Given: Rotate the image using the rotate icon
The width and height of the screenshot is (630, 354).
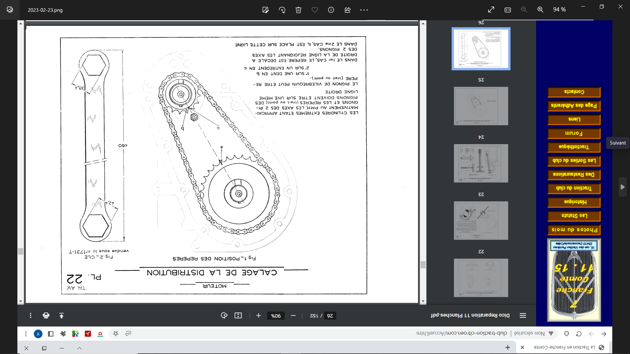Looking at the screenshot, I should pyautogui.click(x=282, y=10).
